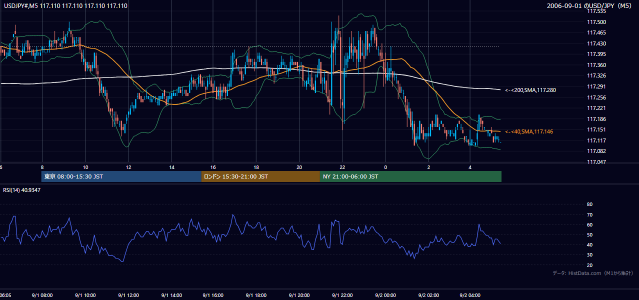Click the hour 10 tick on price chart
639x300 pixels.
(85, 167)
